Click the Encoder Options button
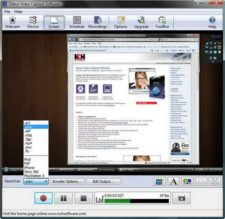 pos(67,181)
